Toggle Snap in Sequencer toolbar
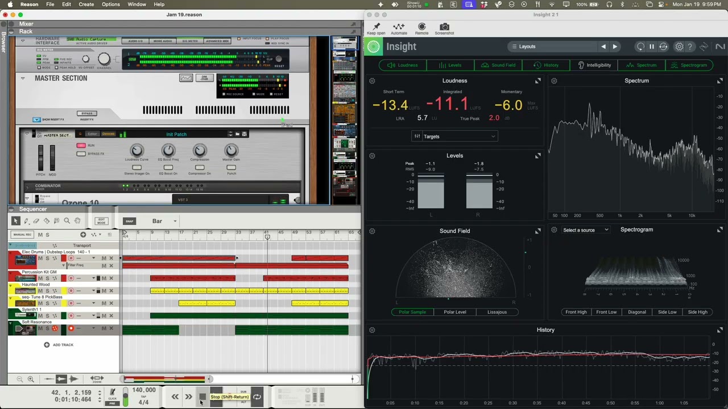 (x=129, y=221)
